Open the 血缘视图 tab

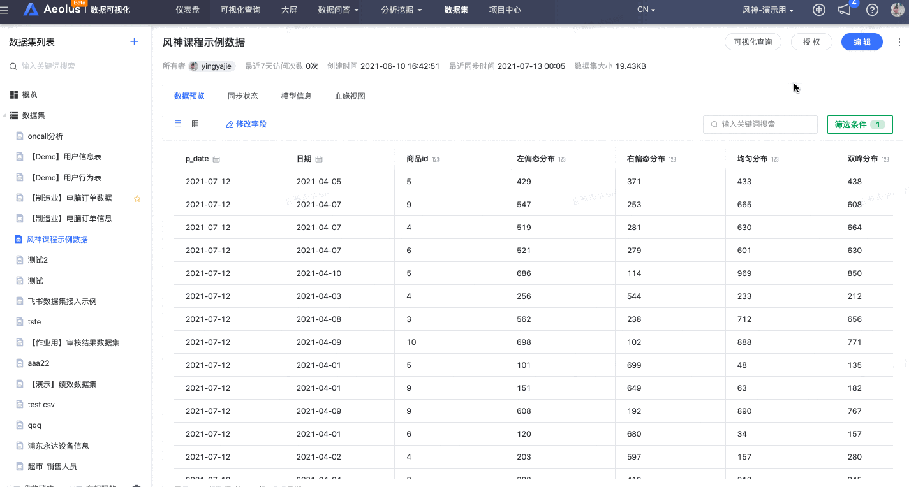click(x=350, y=96)
